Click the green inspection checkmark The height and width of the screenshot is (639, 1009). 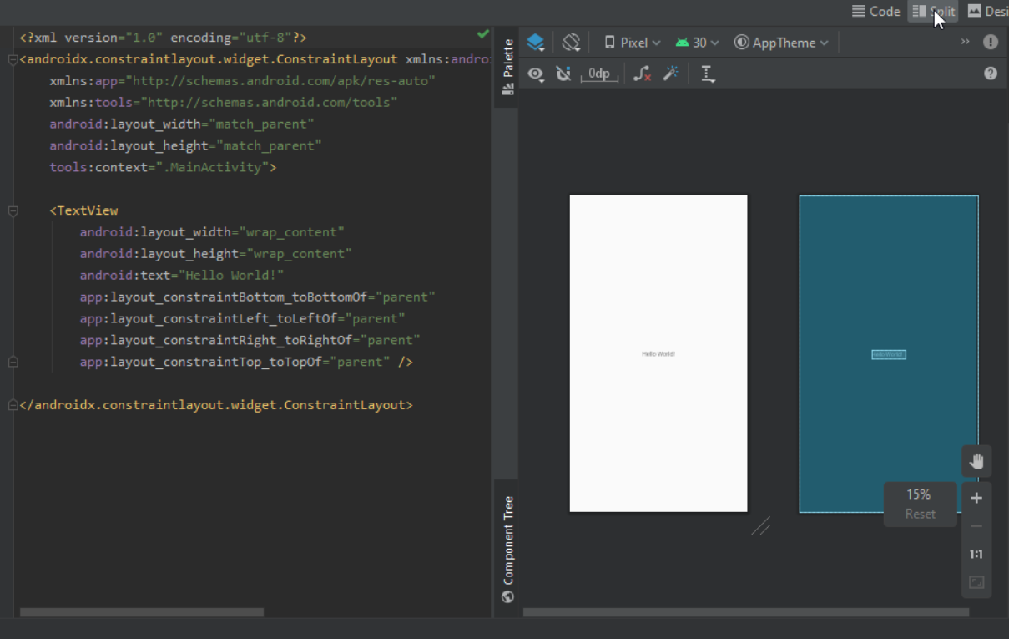[x=482, y=34]
